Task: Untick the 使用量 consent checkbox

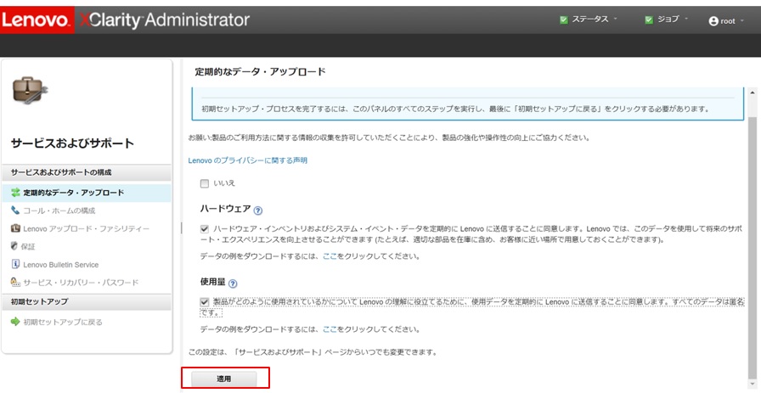Action: (205, 302)
